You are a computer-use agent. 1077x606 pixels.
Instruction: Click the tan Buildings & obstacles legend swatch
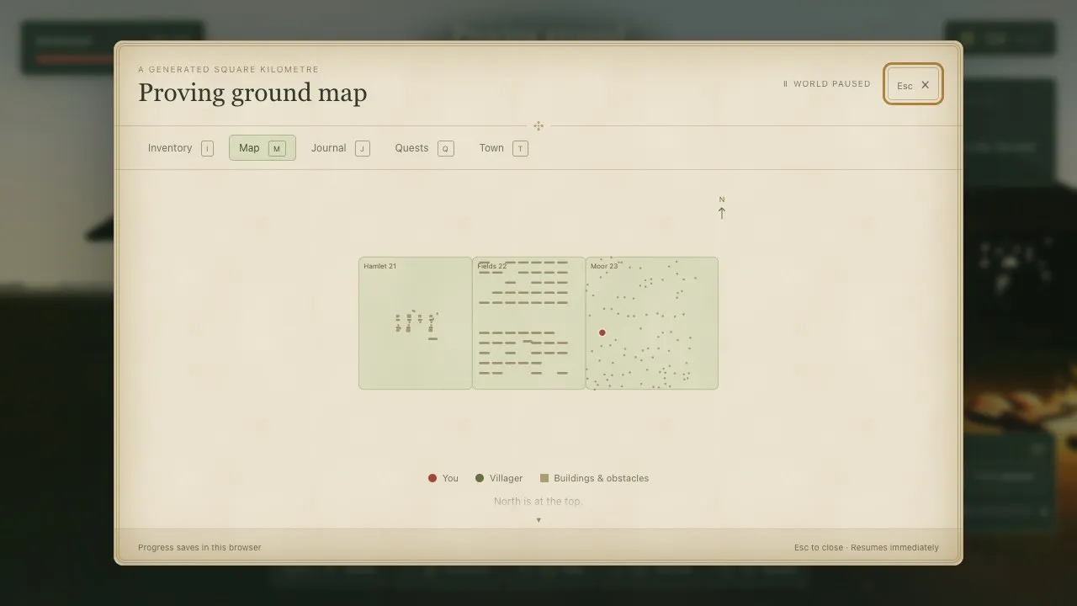(x=544, y=478)
